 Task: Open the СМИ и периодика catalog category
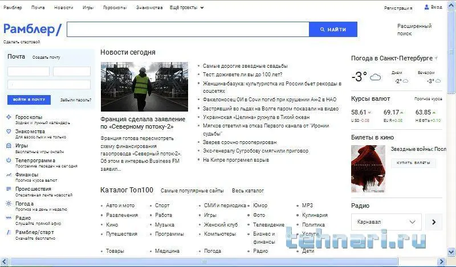pos(225,206)
